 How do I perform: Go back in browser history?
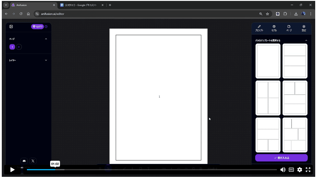(x=6, y=14)
